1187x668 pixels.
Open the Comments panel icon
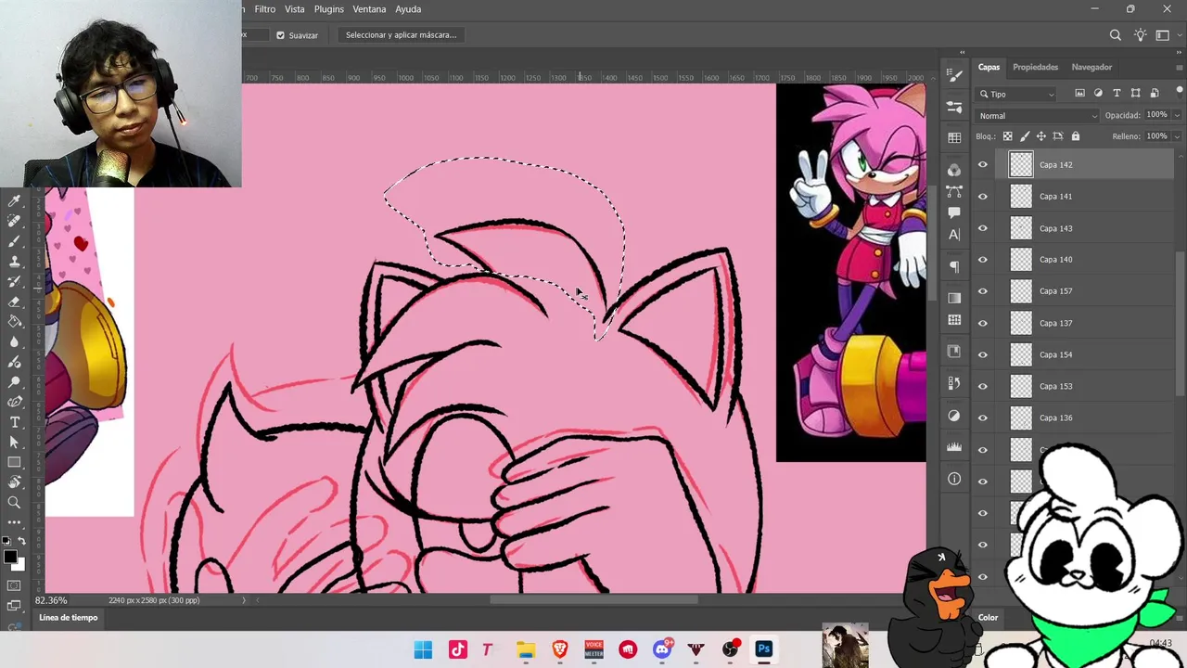pyautogui.click(x=954, y=212)
